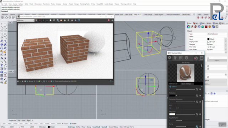Image resolution: width=228 pixels, height=128 pixels.
Task: Toggle the unchecked checkbox above the Adjust button
Action: pyautogui.click(x=208, y=58)
